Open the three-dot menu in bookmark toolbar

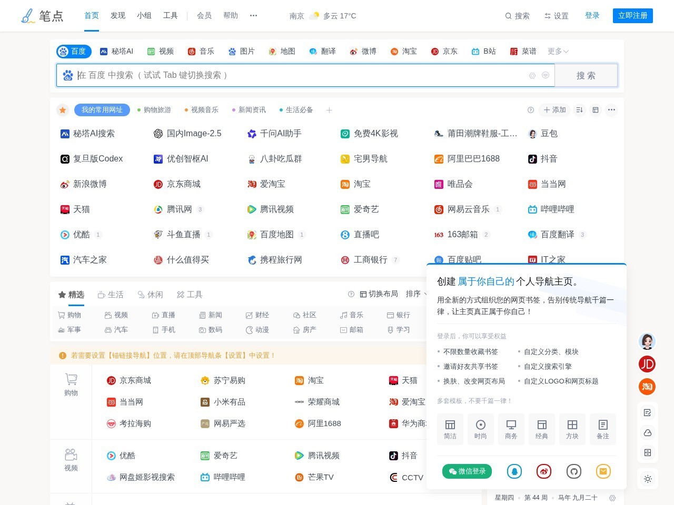tap(611, 110)
